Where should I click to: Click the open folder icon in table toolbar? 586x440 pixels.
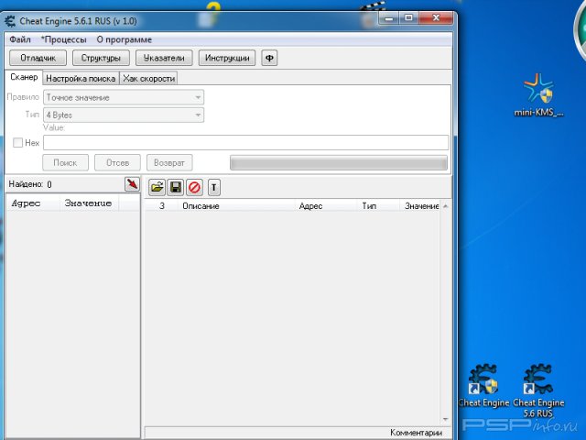[x=157, y=187]
